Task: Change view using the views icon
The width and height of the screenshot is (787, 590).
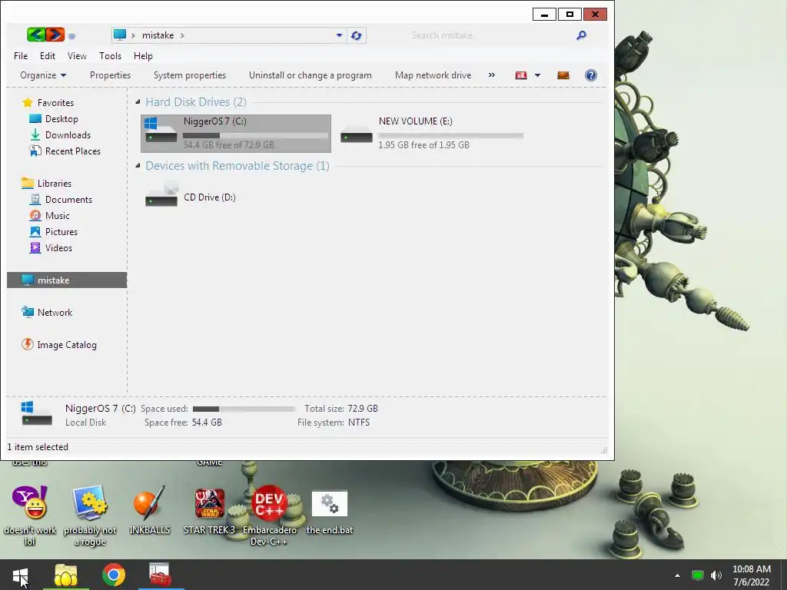Action: [521, 75]
